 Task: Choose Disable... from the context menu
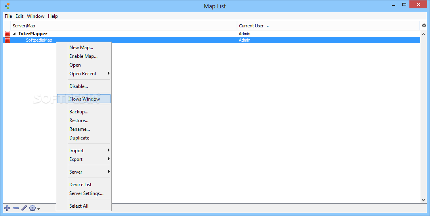click(84, 86)
